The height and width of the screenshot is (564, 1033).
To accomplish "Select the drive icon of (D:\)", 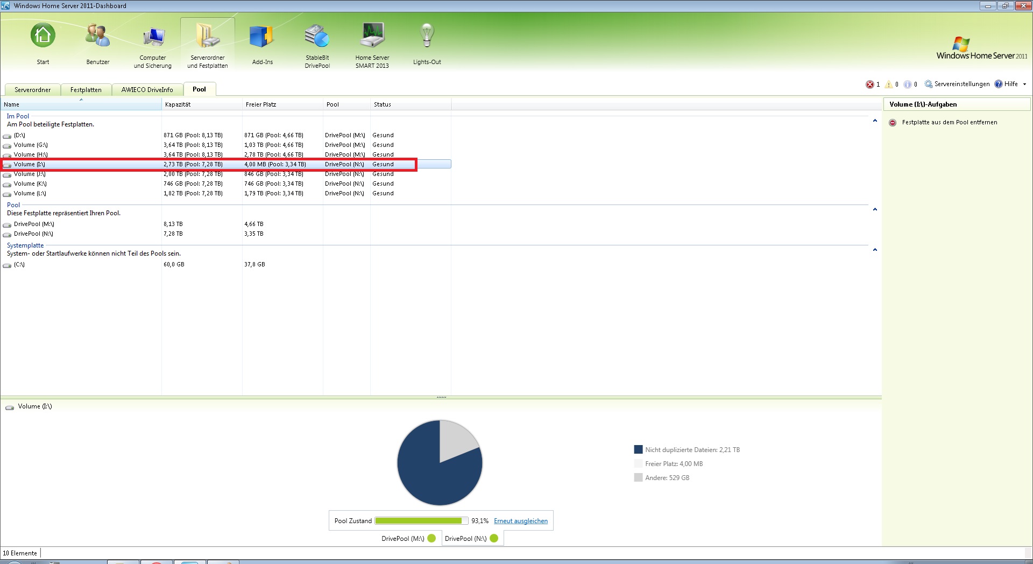I will [7, 136].
